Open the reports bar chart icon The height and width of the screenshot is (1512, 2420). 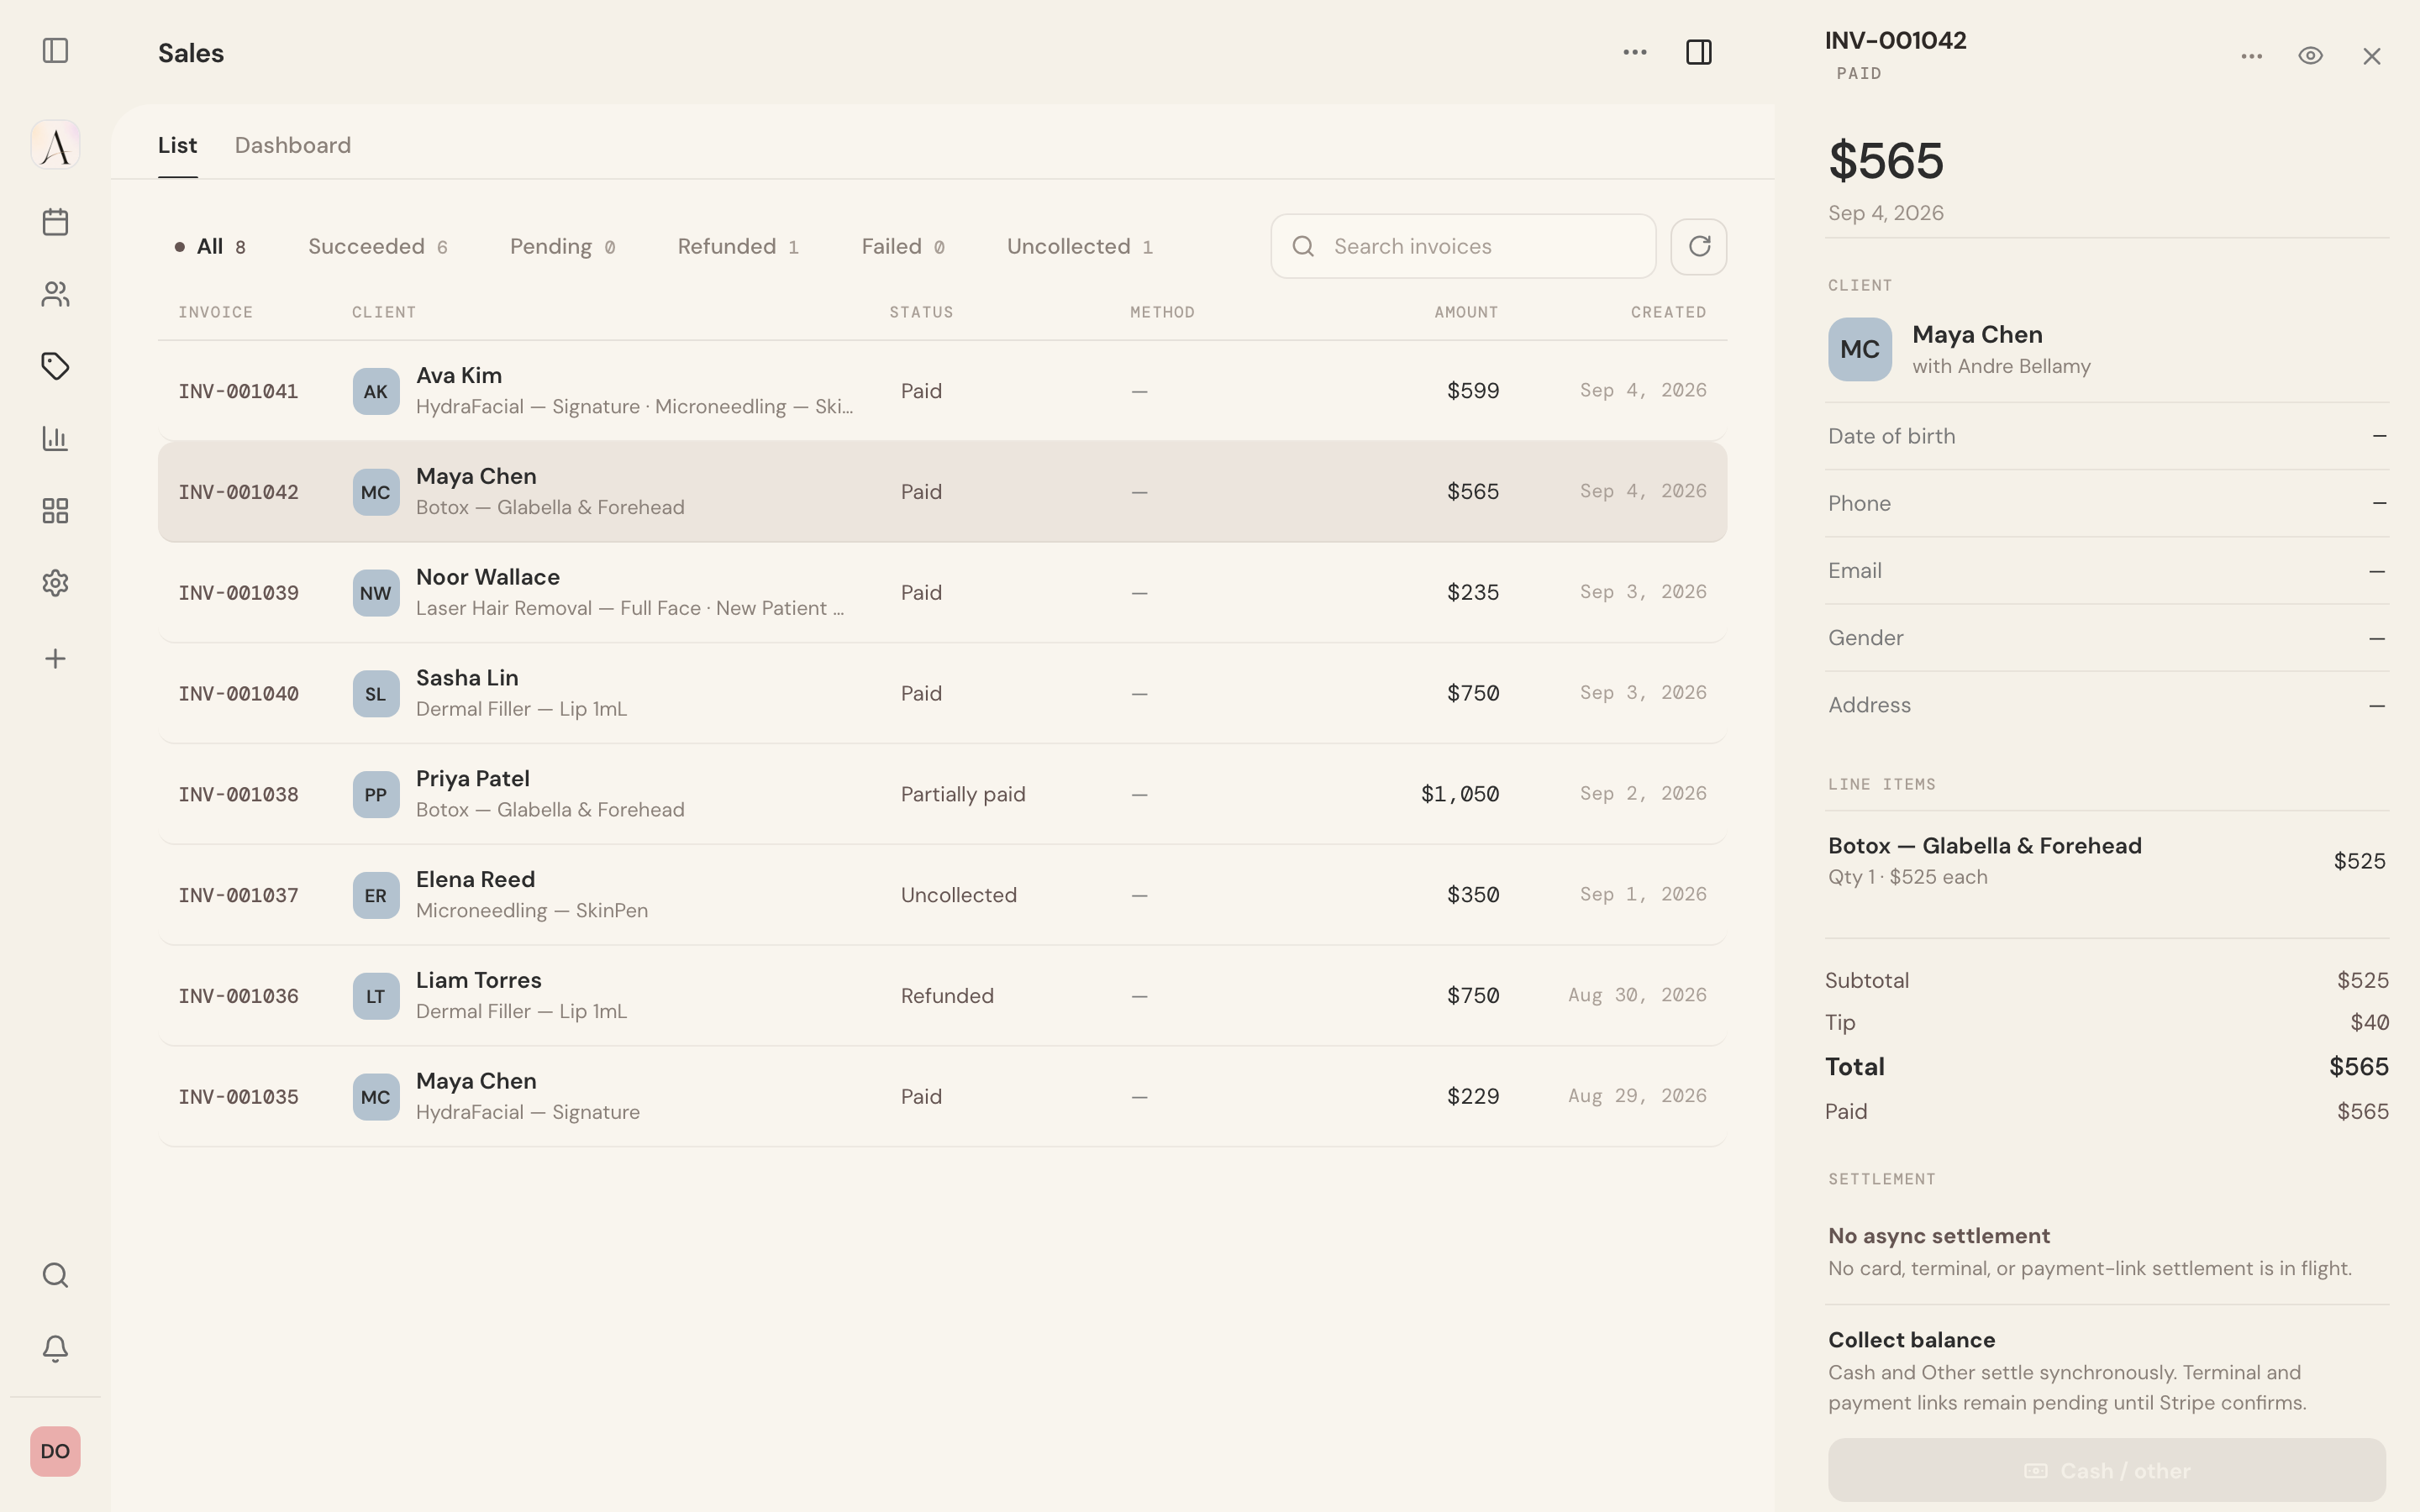55,438
